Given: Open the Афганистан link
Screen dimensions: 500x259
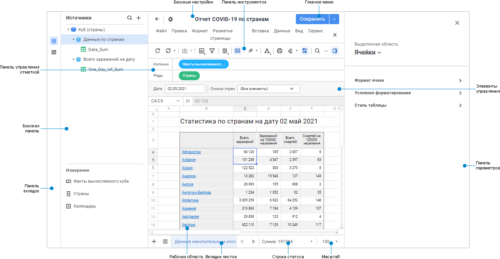Looking at the screenshot, I should 191,152.
